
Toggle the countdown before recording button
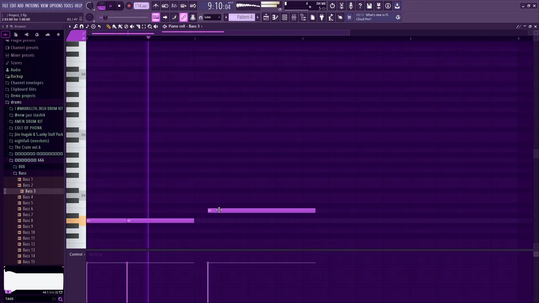tap(174, 6)
